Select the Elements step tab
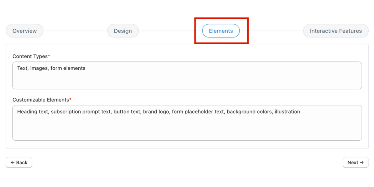The image size is (374, 187). pos(221,31)
